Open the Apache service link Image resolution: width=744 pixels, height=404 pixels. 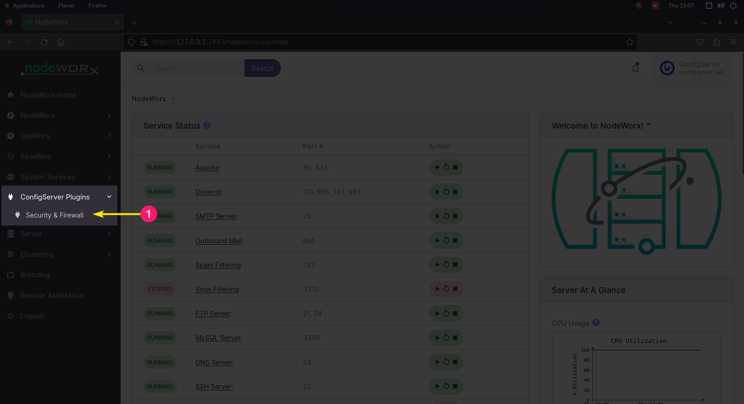pyautogui.click(x=207, y=168)
